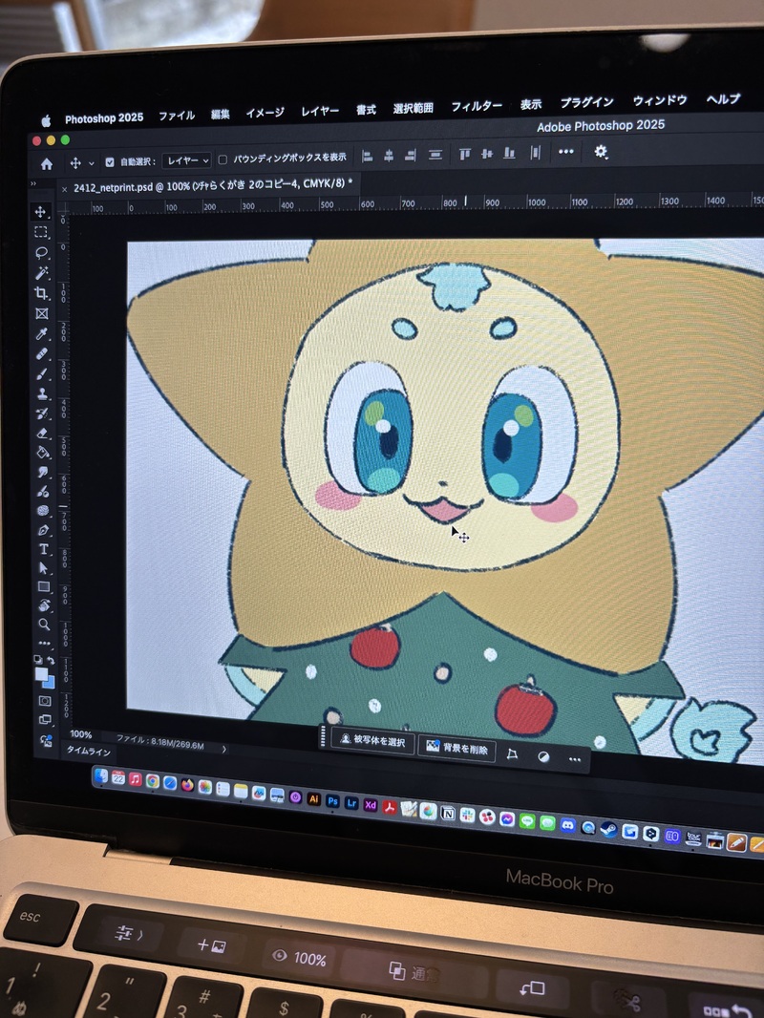The height and width of the screenshot is (1018, 764).
Task: Click the foreground color swatch
Action: coord(41,674)
